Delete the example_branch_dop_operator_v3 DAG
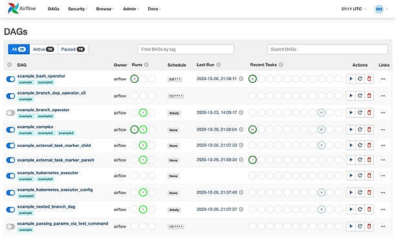This screenshot has width=396, height=238. [369, 96]
